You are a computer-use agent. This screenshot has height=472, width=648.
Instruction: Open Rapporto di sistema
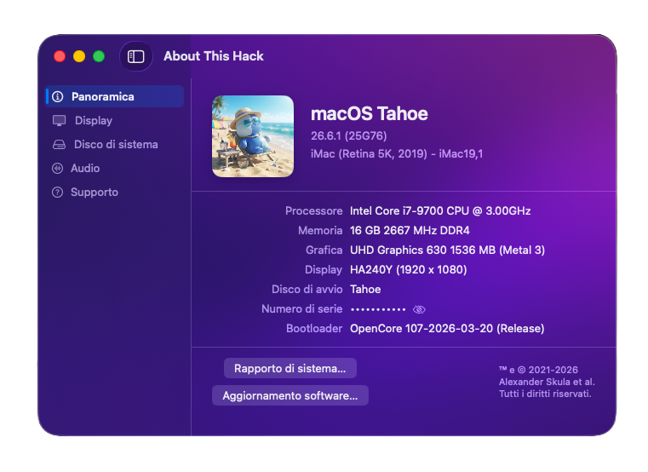click(290, 368)
